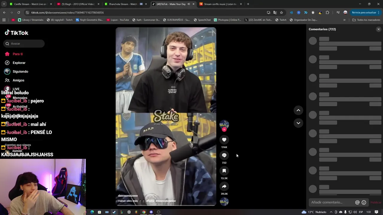Go to next video with down arrow
This screenshot has width=383, height=215.
click(x=298, y=123)
